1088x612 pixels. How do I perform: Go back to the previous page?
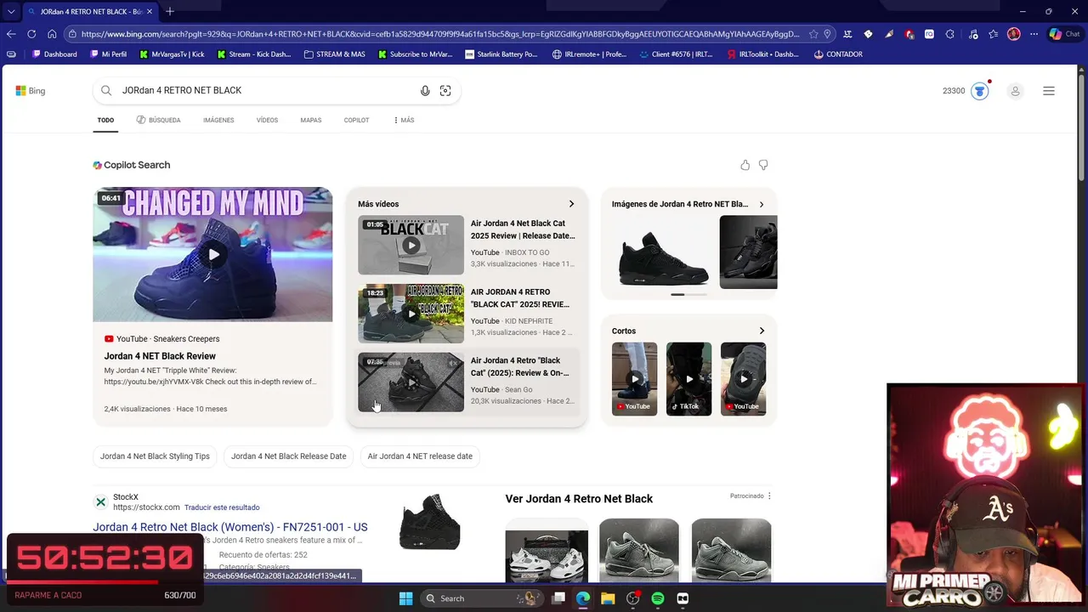11,34
